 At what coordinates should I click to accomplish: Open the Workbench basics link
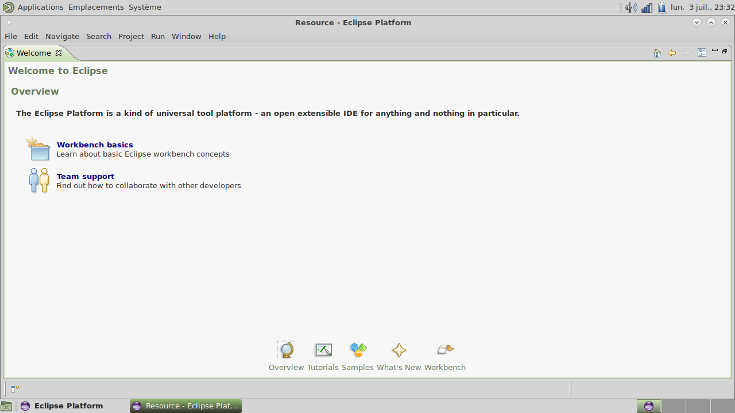point(95,145)
